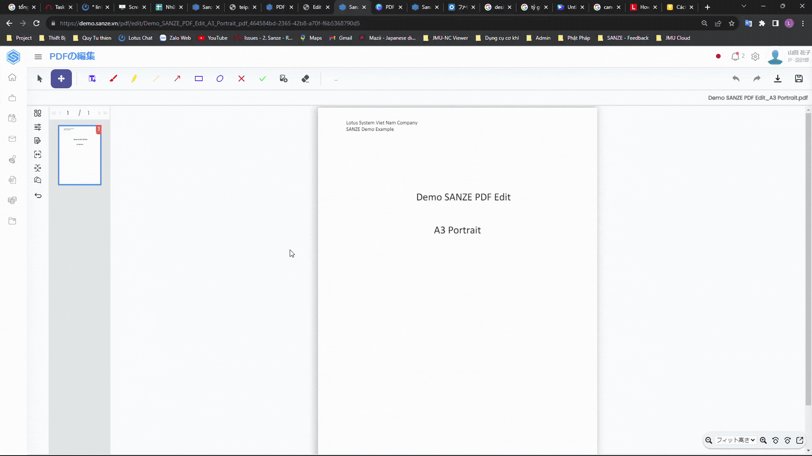Image resolution: width=812 pixels, height=456 pixels.
Task: Toggle the page thumbnails grid panel
Action: [x=38, y=113]
